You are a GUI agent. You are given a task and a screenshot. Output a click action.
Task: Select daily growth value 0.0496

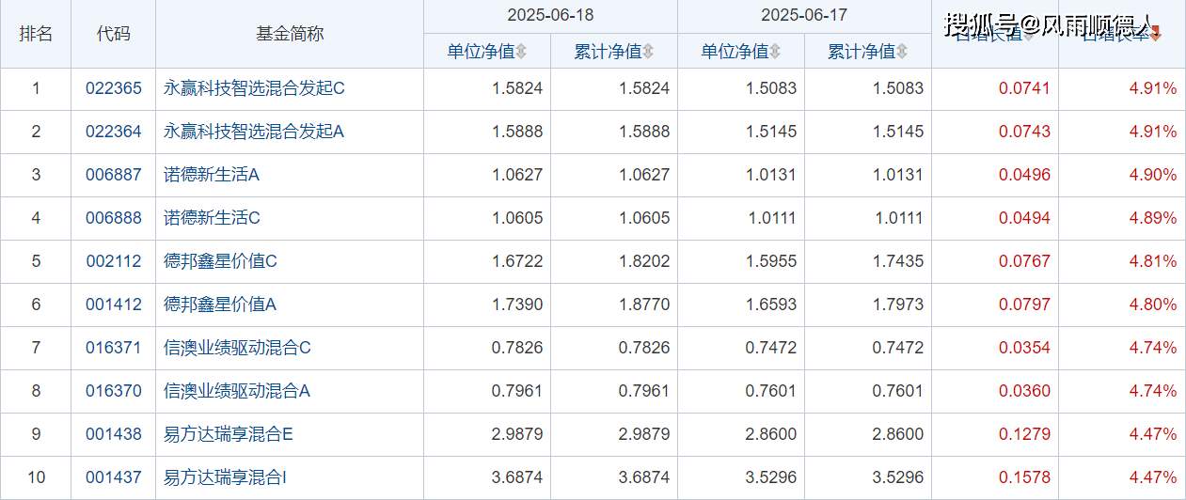coord(1024,175)
